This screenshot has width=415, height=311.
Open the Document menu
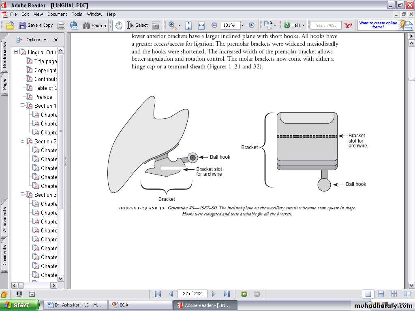(x=57, y=14)
